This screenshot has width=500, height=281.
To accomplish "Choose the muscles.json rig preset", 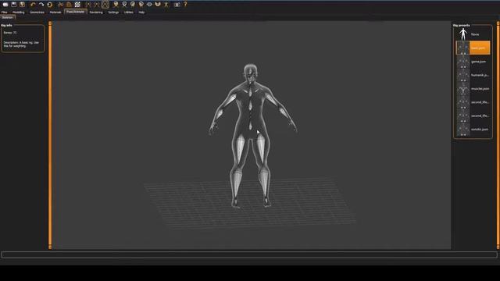I will 473,88.
